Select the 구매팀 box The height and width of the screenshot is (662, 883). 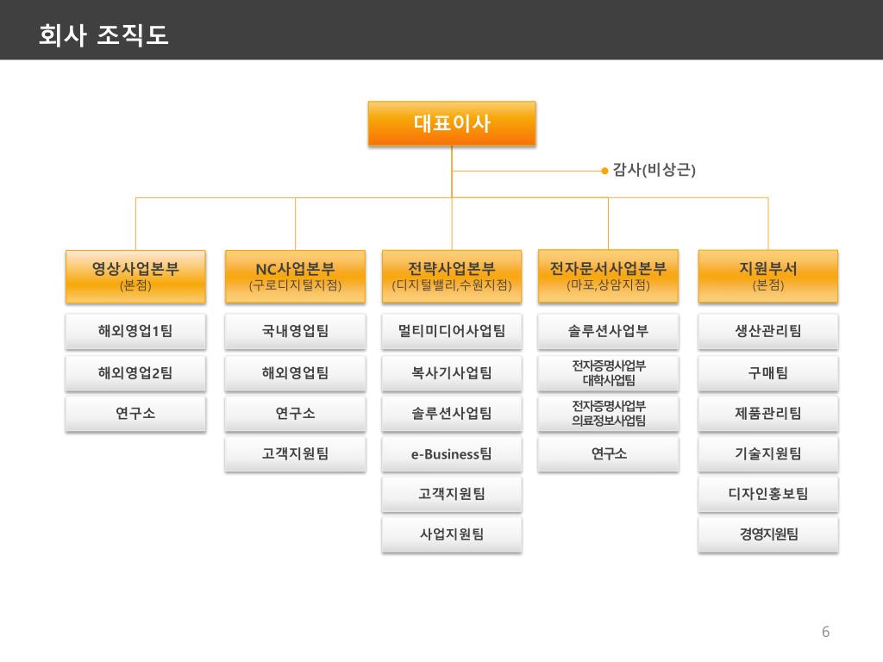coord(768,372)
